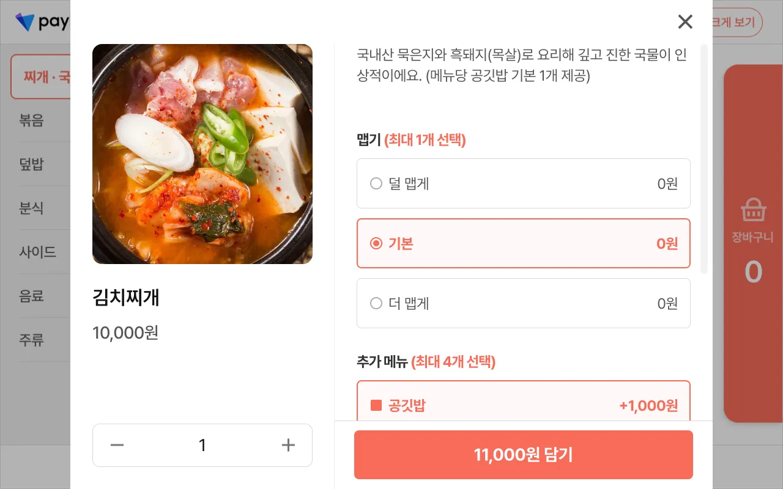Open the 덮밥 menu category
Image resolution: width=783 pixels, height=489 pixels.
32,164
